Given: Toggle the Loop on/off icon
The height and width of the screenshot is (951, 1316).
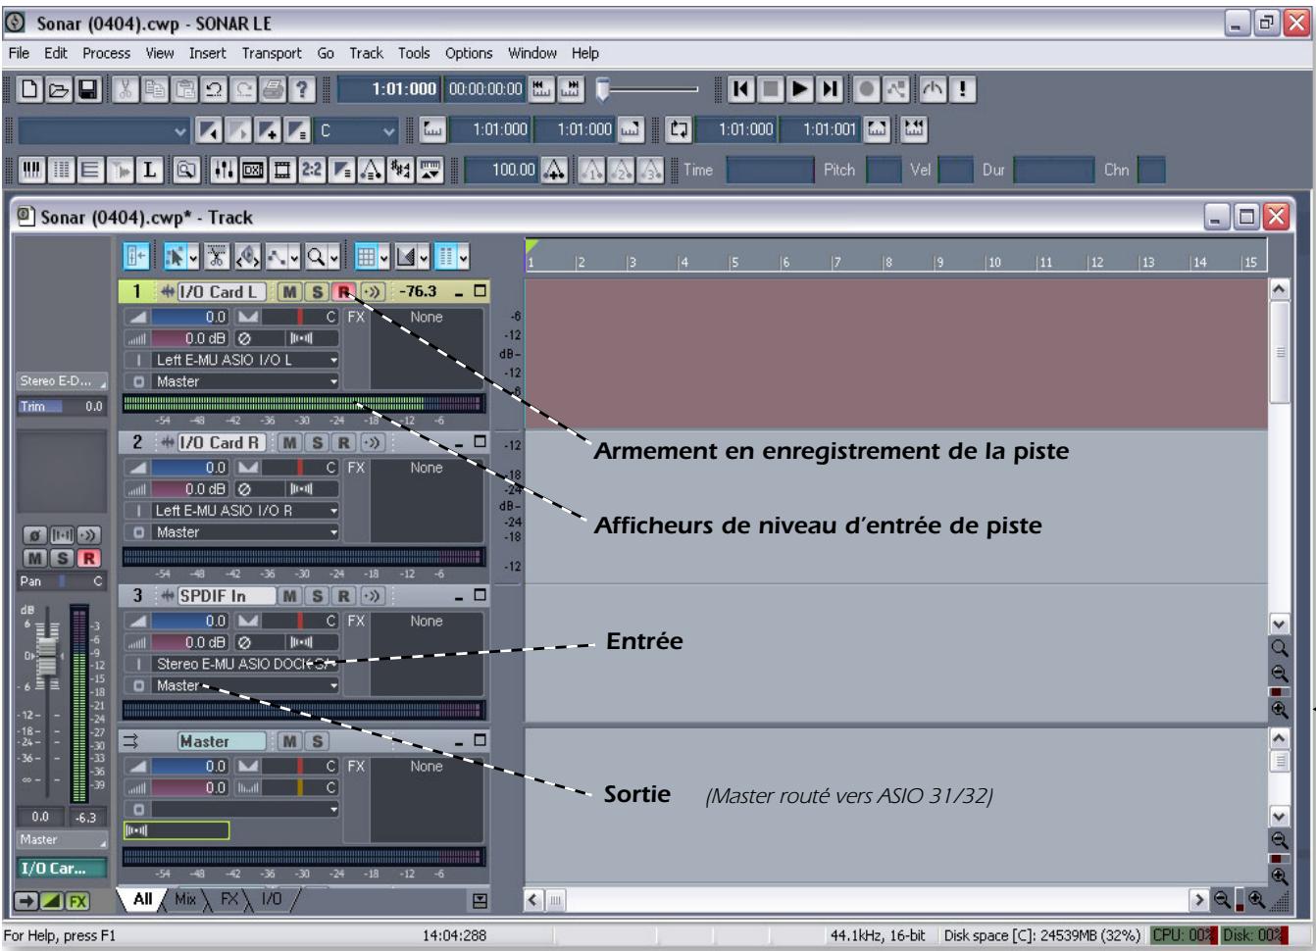Looking at the screenshot, I should pos(678,129).
